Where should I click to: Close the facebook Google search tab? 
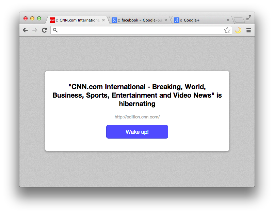pos(166,20)
